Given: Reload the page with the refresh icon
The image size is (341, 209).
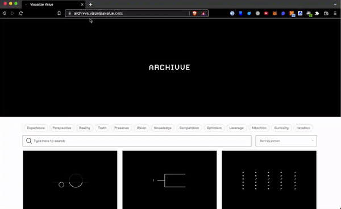Looking at the screenshot, I should (21, 13).
